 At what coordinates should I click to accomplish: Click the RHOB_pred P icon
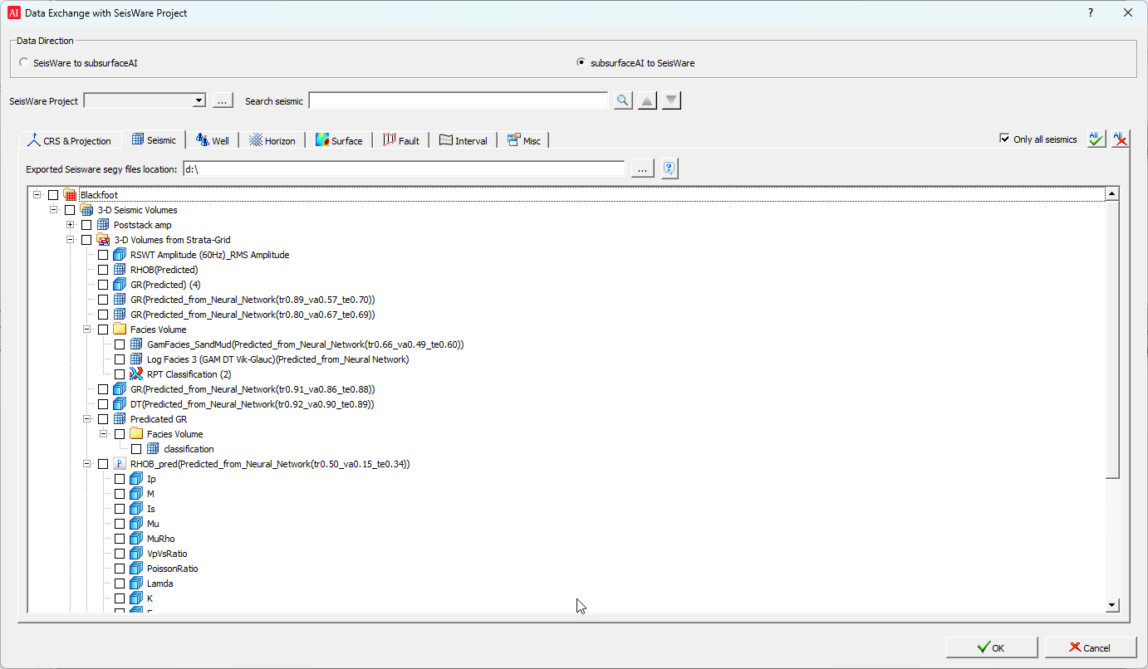pos(120,464)
